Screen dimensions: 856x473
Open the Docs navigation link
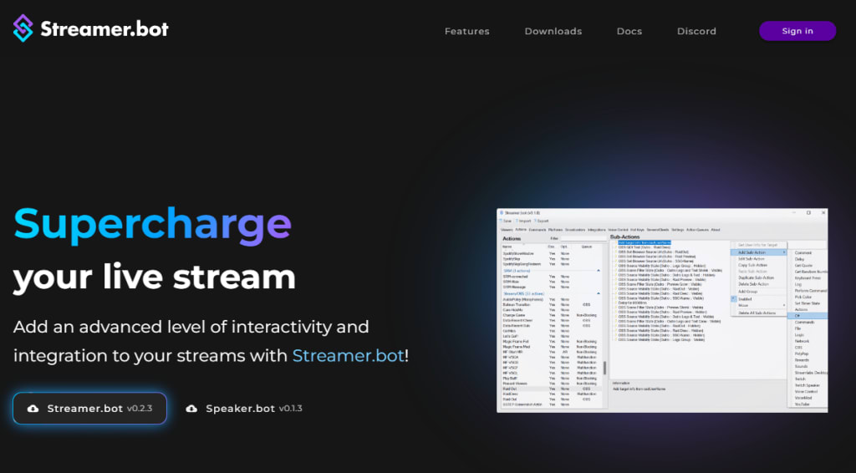[629, 31]
